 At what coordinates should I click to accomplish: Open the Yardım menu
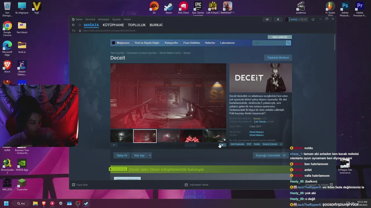point(127,19)
